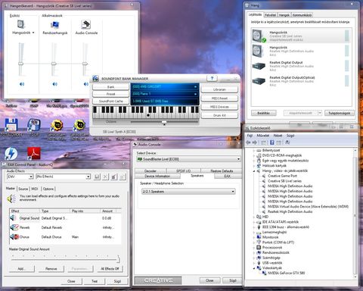
Task: Select the Realtek Digital Output device
Action: (x=300, y=66)
